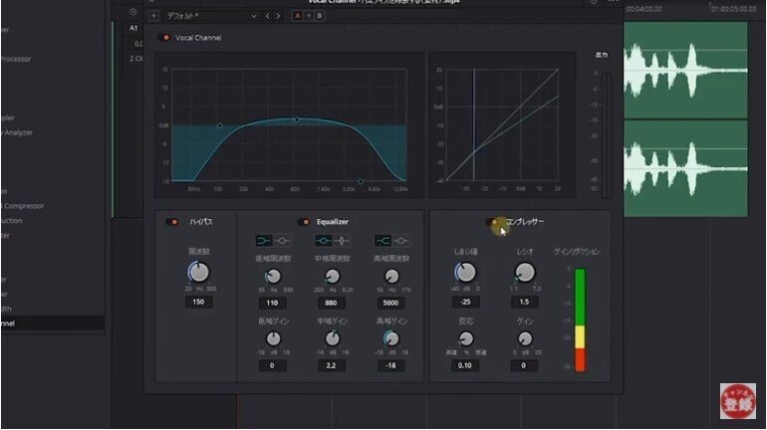Select the lower waveform clip in timeline
Viewport: 767px width, 430px height.
pyautogui.click(x=685, y=168)
